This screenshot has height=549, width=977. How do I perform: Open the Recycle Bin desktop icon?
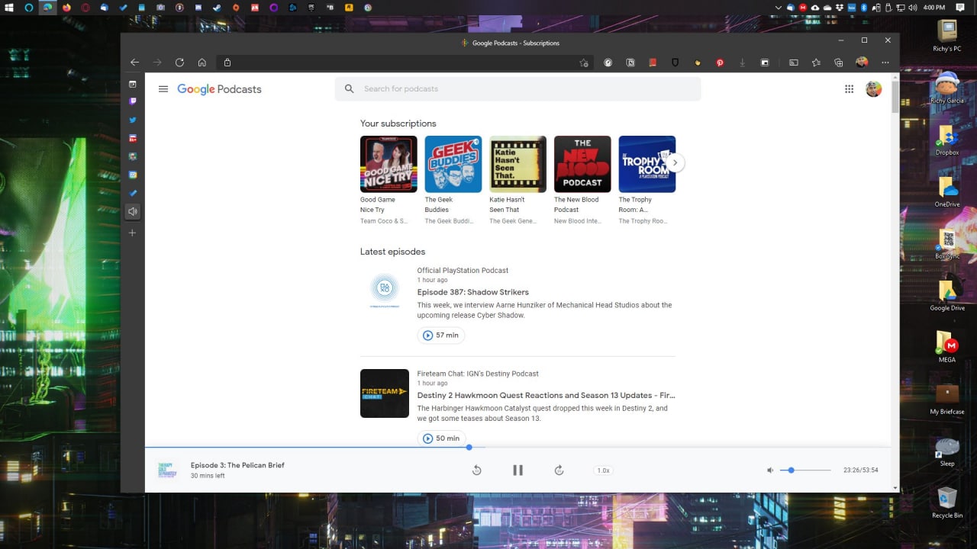(947, 503)
